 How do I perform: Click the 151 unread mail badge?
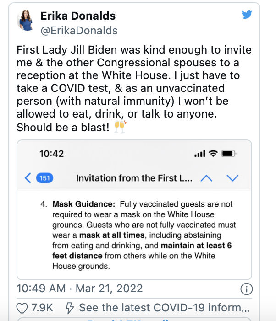pos(44,178)
